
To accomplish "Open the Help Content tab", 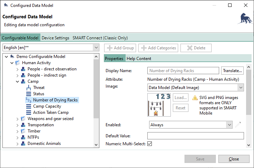I will (139, 59).
